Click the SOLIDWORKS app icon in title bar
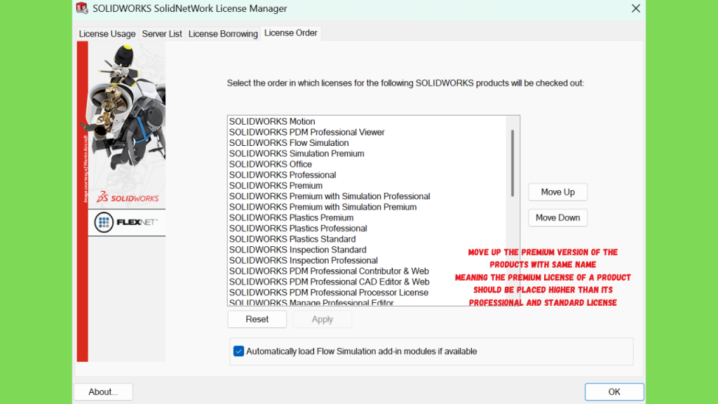The image size is (718, 404). click(82, 8)
